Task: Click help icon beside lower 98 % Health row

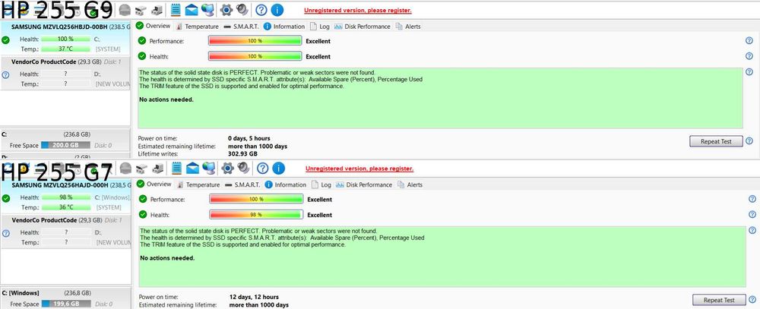Action: point(752,214)
